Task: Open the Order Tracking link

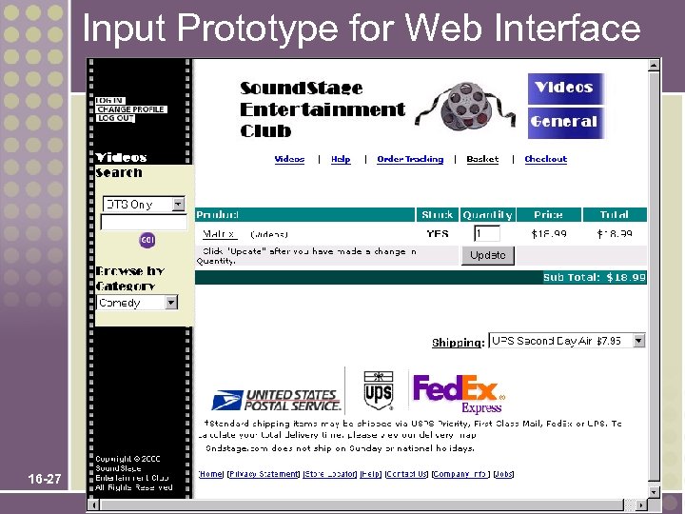Action: (x=410, y=159)
